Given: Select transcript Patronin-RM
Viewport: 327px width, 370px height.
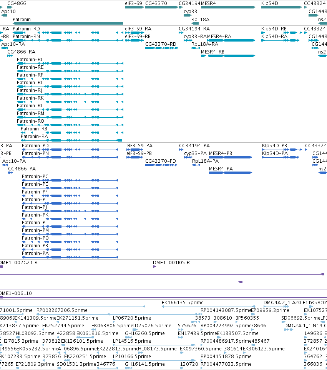Looking at the screenshot, I should click(70, 117).
